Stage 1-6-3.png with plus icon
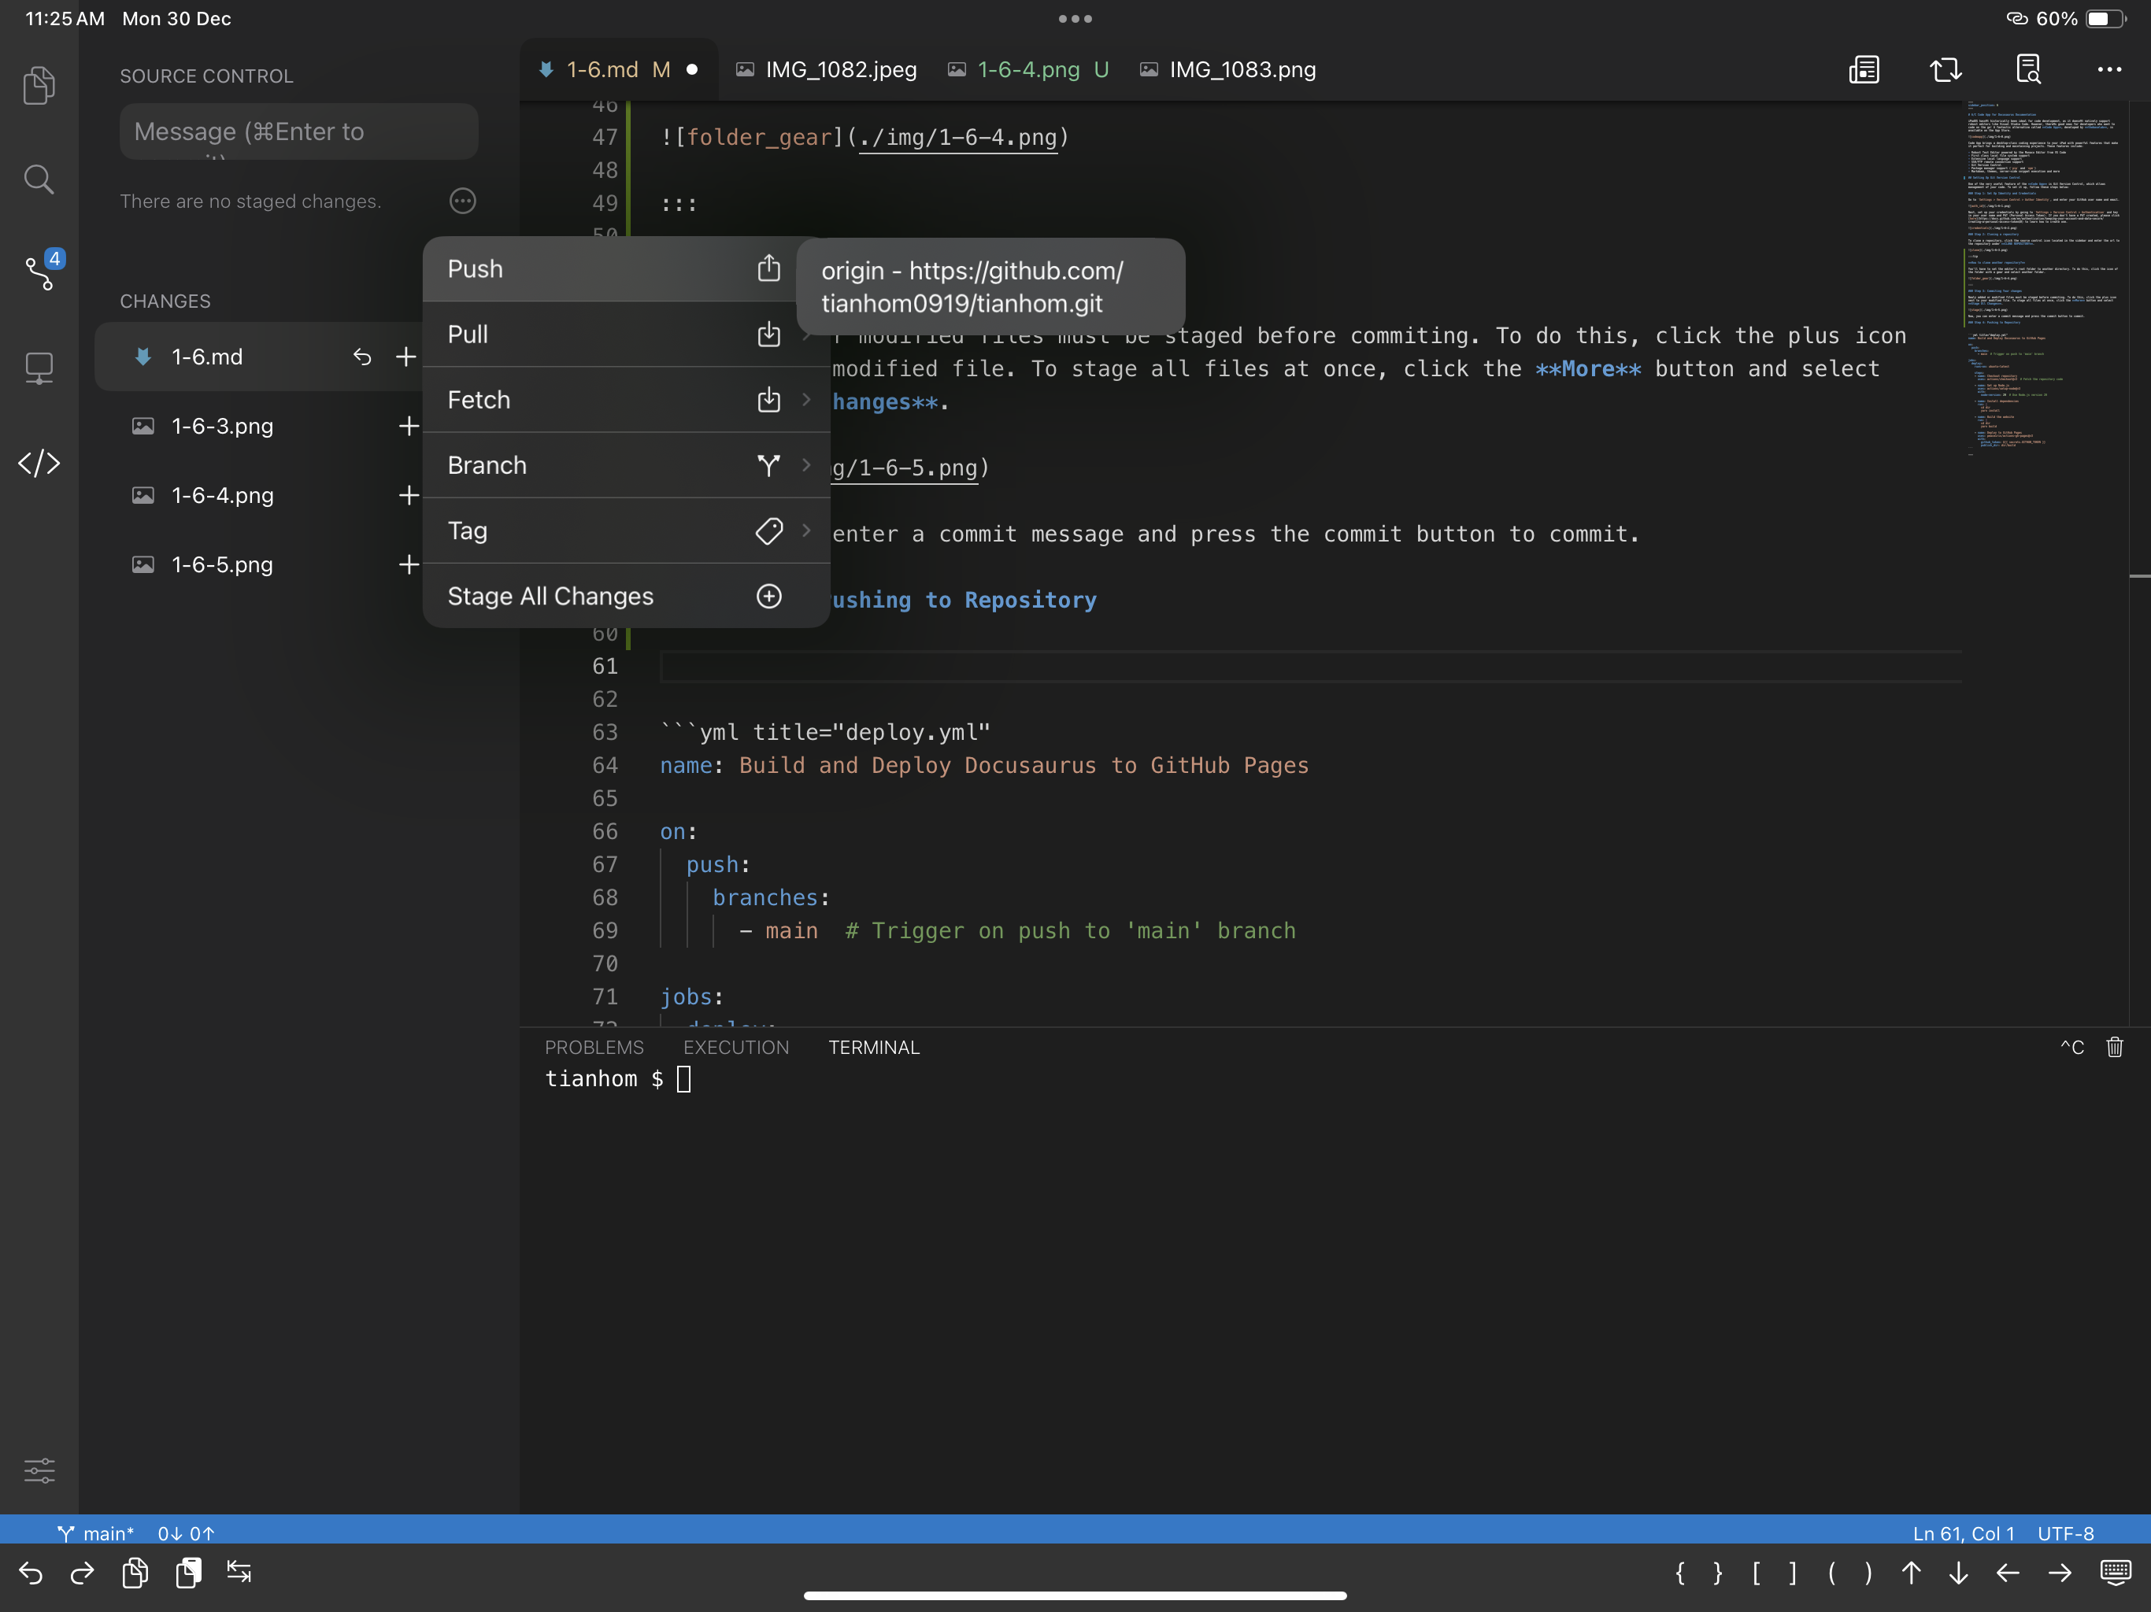This screenshot has height=1612, width=2151. tap(409, 426)
